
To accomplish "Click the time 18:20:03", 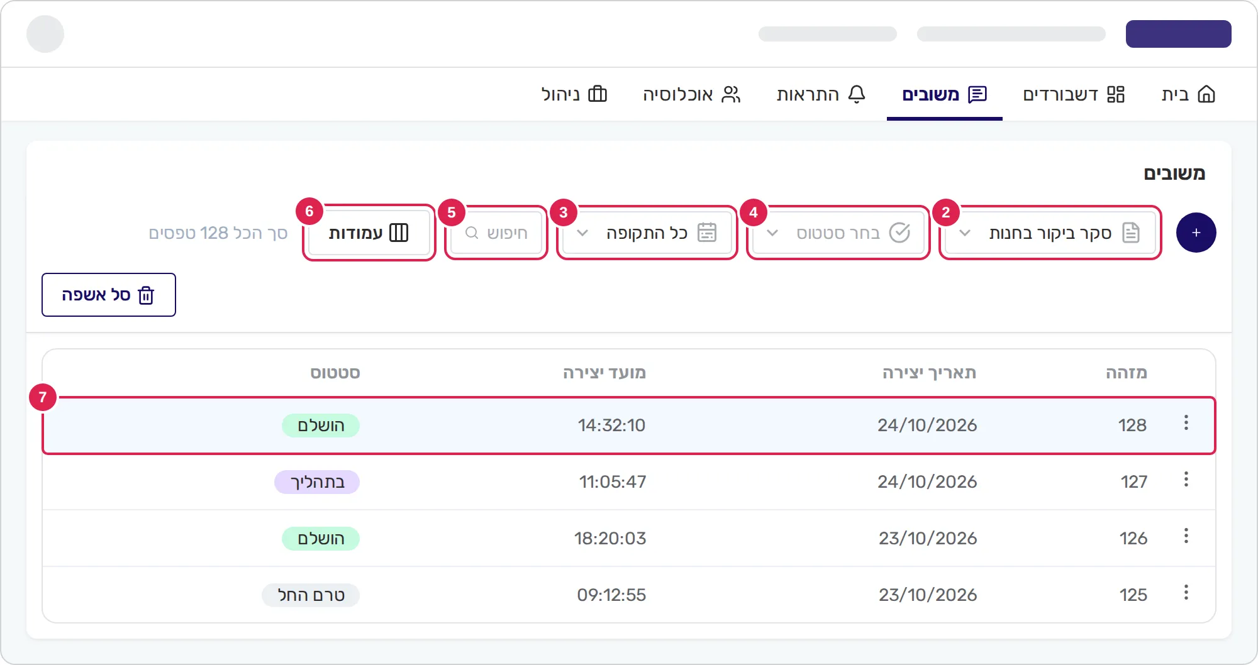I will click(x=610, y=539).
